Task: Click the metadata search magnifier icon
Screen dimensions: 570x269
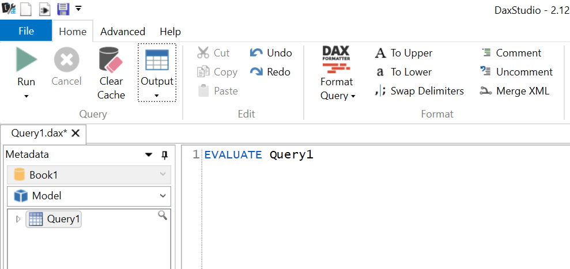Action: (x=163, y=215)
